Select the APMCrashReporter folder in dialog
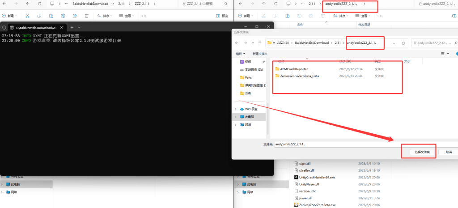Image resolution: width=458 pixels, height=208 pixels. [x=294, y=69]
